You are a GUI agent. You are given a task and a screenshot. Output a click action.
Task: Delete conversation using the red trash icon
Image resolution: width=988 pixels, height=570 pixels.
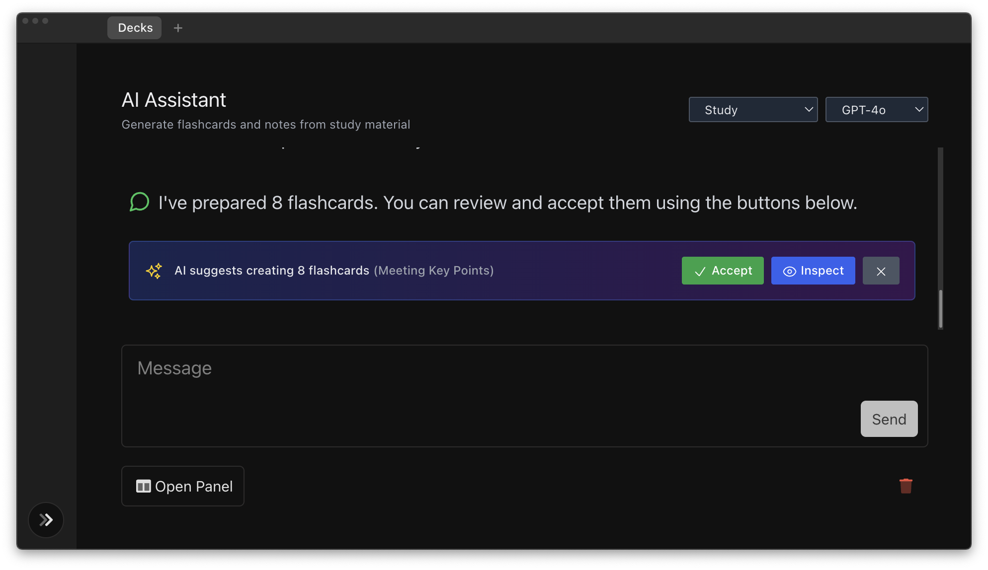[x=906, y=486]
